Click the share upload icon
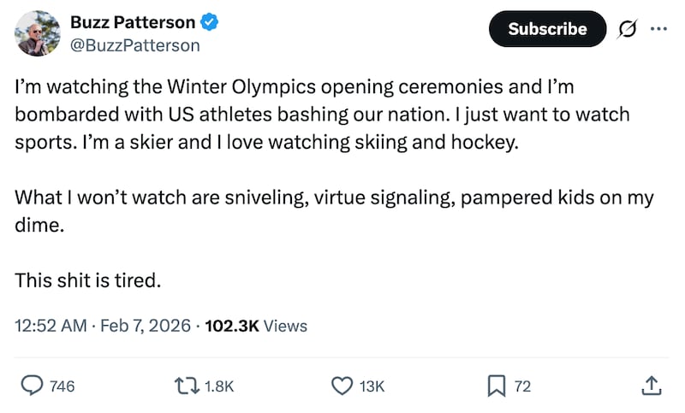 pos(651,386)
